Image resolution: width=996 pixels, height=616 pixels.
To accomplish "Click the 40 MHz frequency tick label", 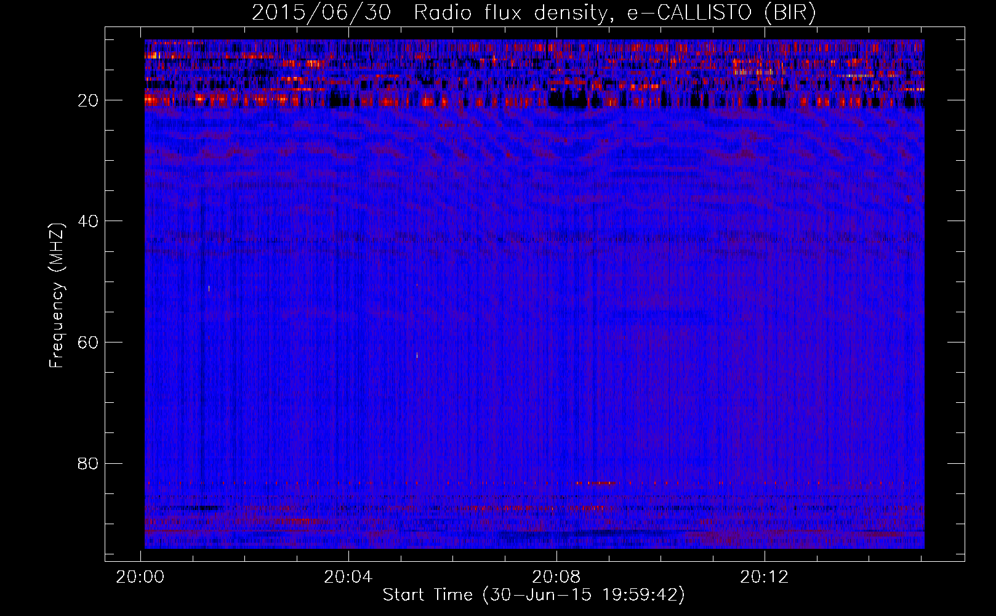I will pos(88,221).
